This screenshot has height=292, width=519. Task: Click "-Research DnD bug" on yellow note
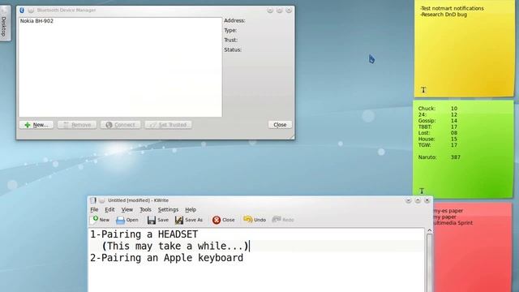coord(444,15)
